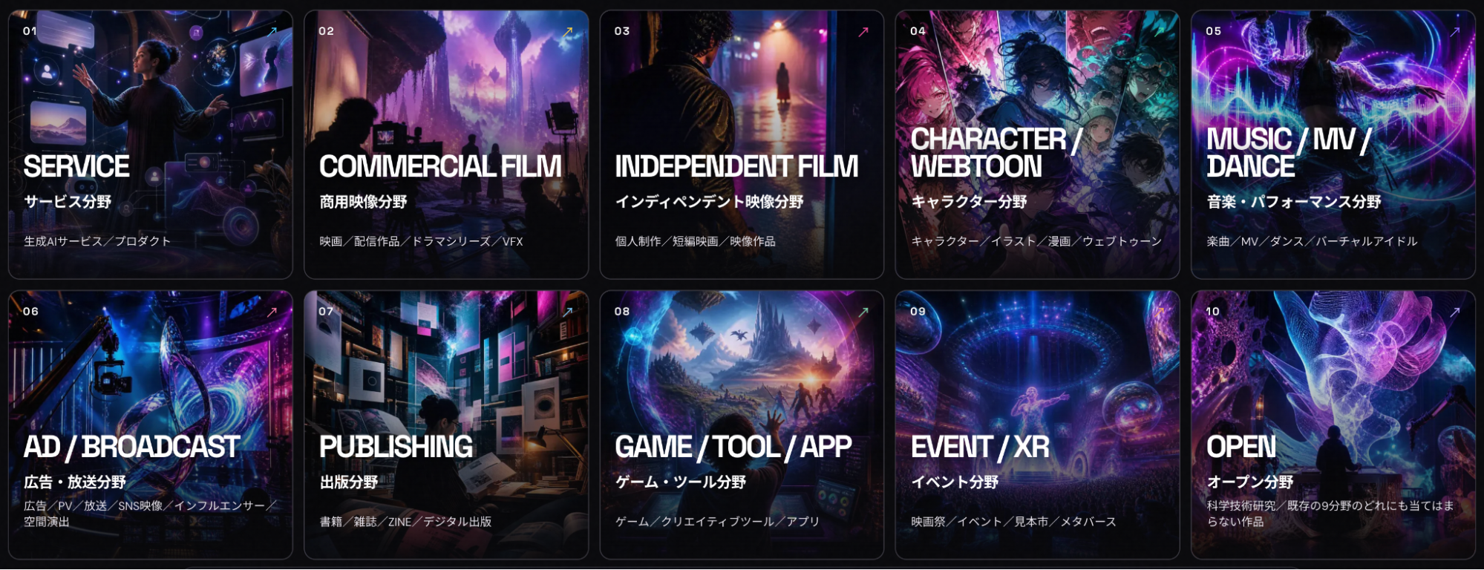
Task: Click the arrow icon on the PUBLISHING card
Action: click(568, 312)
